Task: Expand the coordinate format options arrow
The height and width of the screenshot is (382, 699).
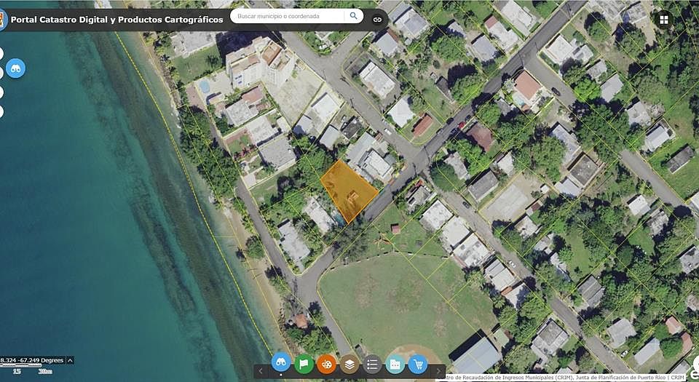Action: [70, 360]
